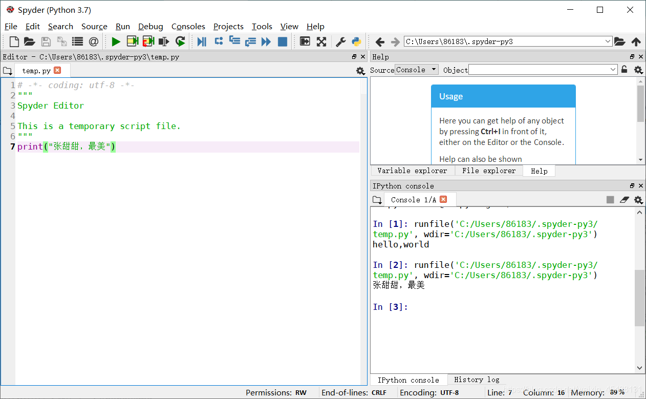Viewport: 646px width, 399px height.
Task: Select the temp.py editor tab
Action: tap(42, 71)
